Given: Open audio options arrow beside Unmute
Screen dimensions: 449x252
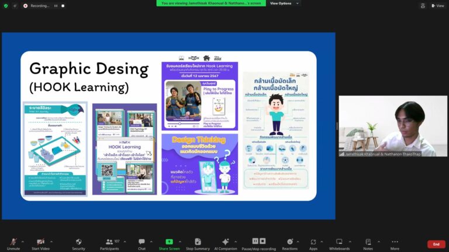Looking at the screenshot, I should pyautogui.click(x=23, y=242).
